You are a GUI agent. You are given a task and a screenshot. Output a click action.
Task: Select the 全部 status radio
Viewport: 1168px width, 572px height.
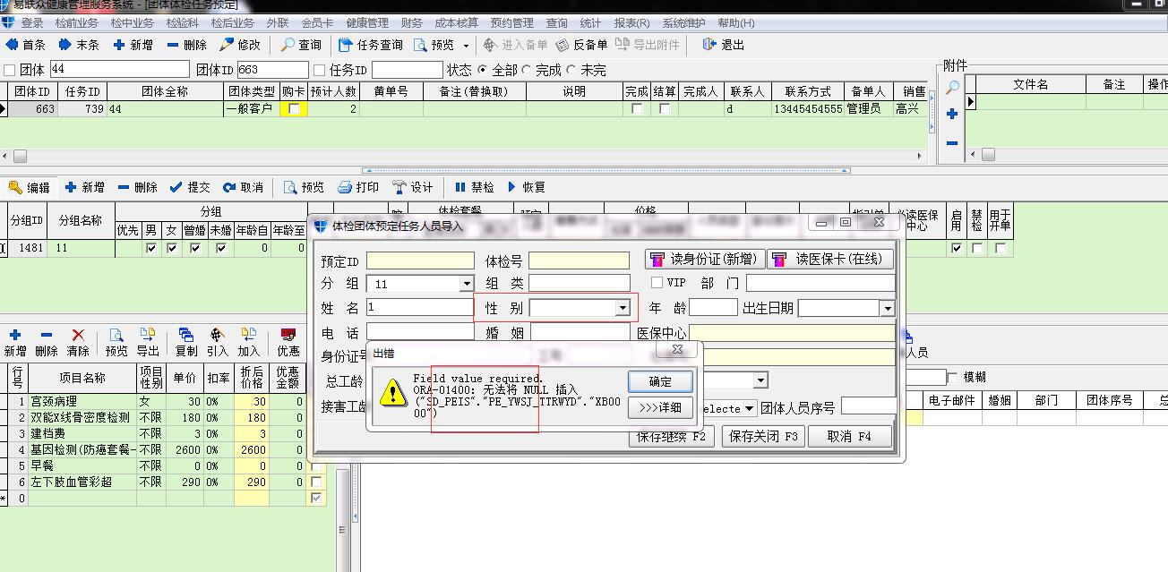coord(483,70)
